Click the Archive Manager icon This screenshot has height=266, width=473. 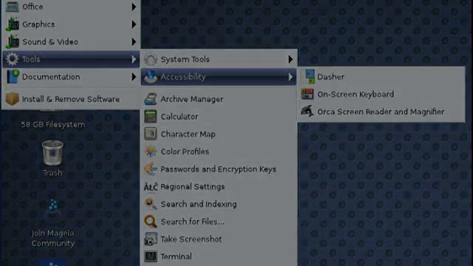151,99
